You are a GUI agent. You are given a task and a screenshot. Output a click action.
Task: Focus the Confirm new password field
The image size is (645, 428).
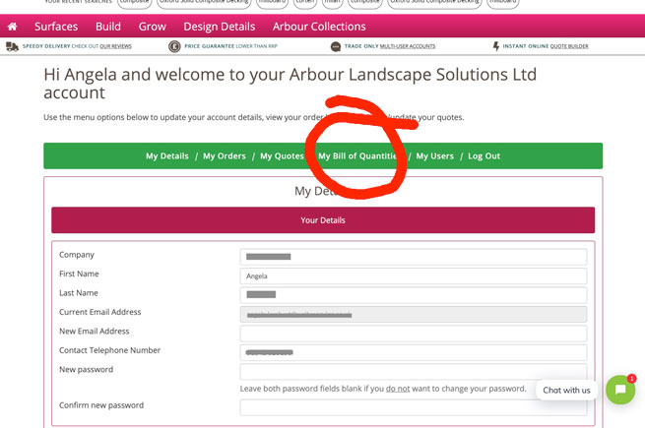click(414, 407)
